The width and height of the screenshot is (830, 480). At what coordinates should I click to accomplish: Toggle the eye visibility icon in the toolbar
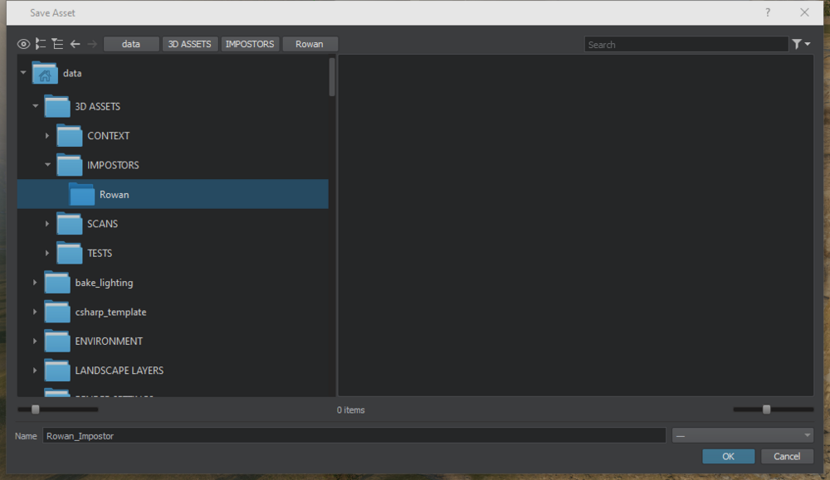click(x=23, y=44)
